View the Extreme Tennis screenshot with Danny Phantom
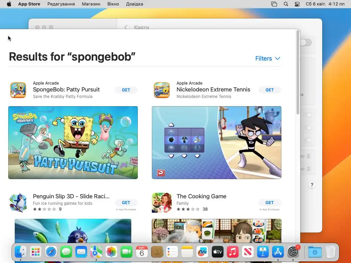The width and height of the screenshot is (351, 263). tap(217, 142)
